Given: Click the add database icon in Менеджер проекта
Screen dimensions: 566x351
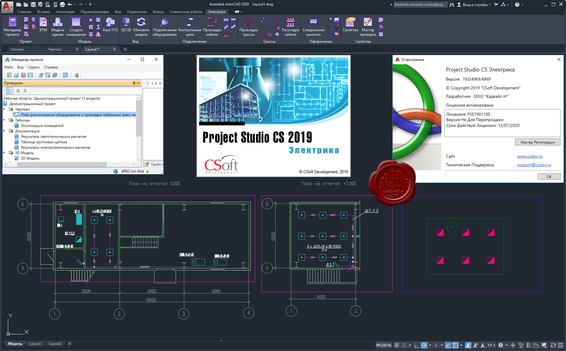Looking at the screenshot, I should pos(76,75).
